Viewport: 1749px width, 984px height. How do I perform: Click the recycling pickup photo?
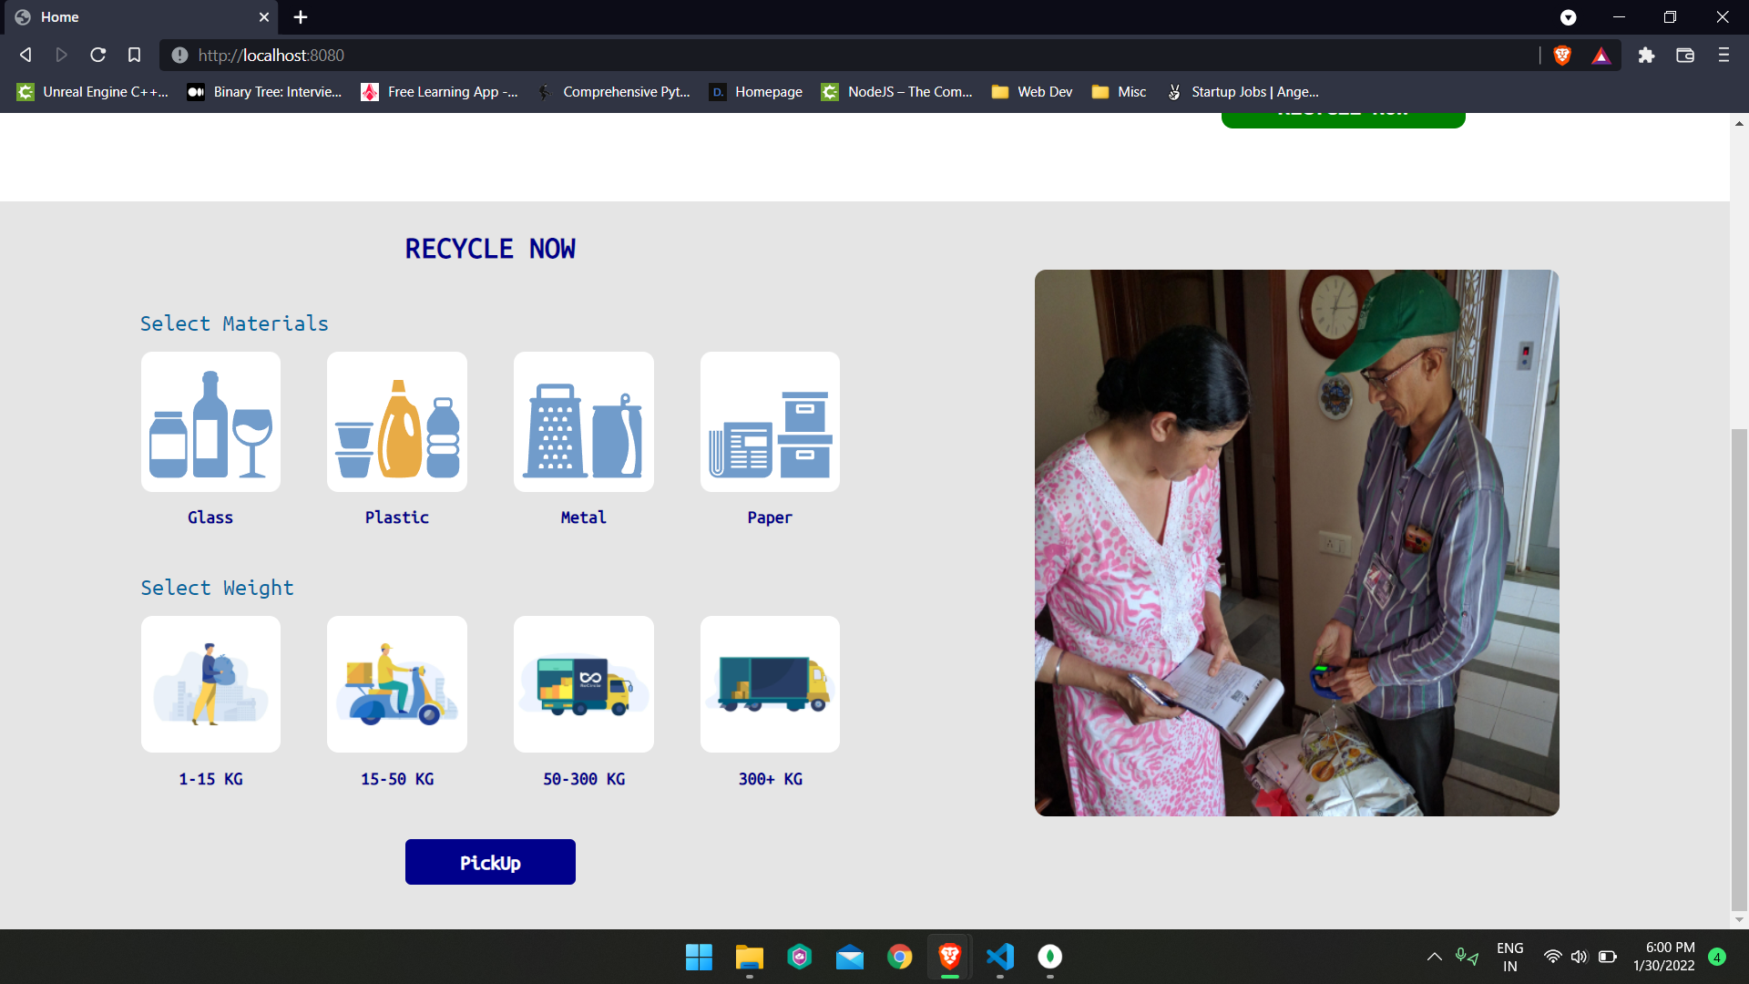1296,543
